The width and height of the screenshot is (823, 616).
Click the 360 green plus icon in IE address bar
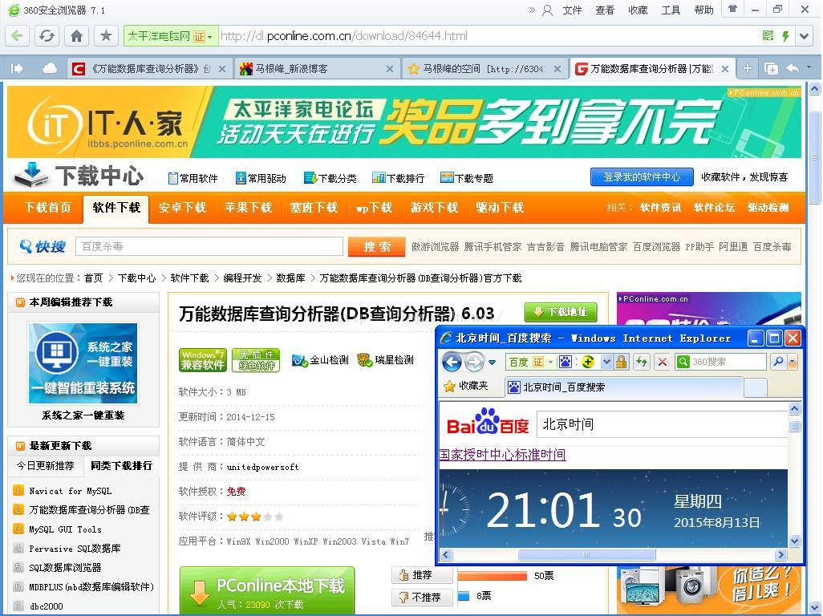coord(588,362)
